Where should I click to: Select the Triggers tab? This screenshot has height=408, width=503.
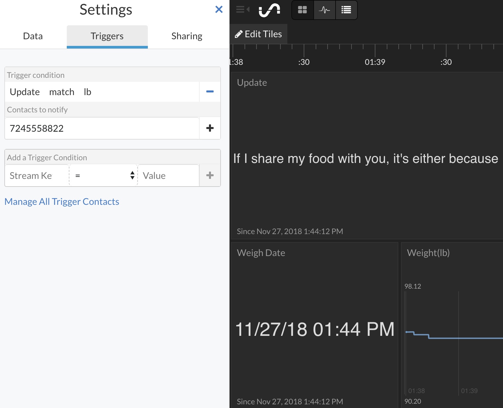(107, 36)
